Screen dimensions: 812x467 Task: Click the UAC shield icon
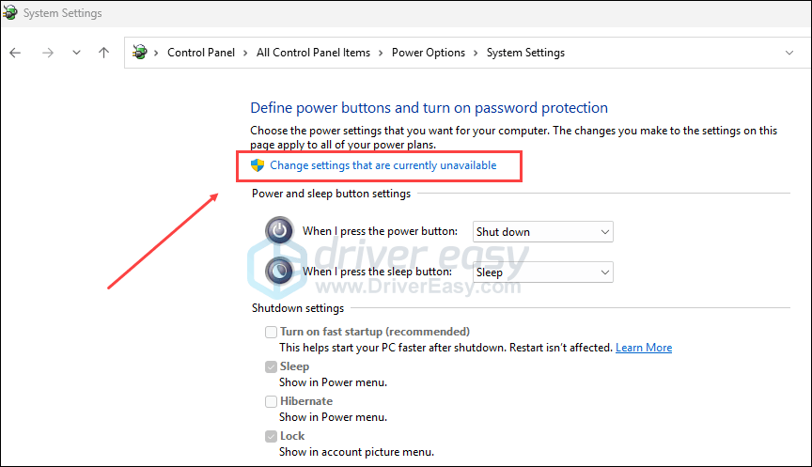tap(258, 165)
